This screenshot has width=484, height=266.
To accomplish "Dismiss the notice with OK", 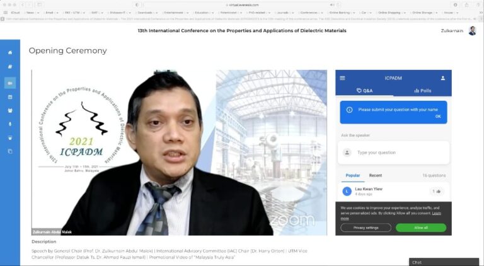I will click(x=438, y=117).
